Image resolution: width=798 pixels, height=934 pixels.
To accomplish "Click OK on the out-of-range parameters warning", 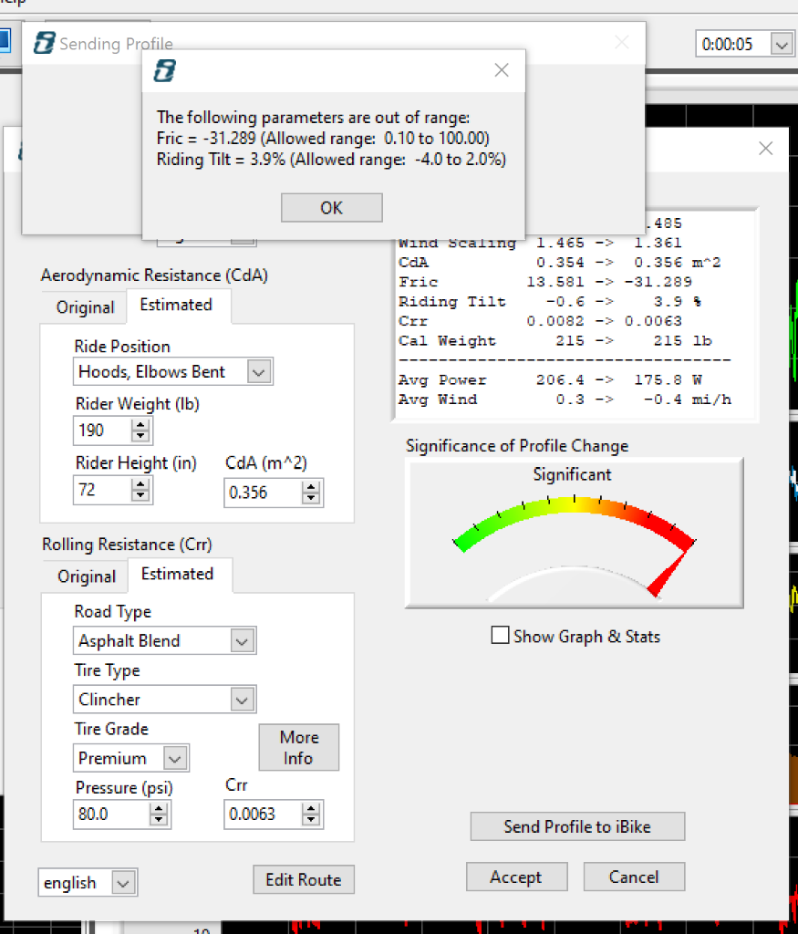I will click(331, 207).
